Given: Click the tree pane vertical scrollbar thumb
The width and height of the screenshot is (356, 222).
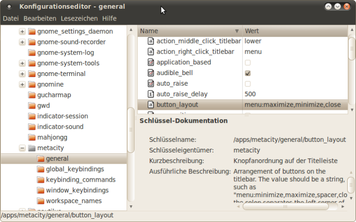Looking at the screenshot, I should click(x=131, y=130).
